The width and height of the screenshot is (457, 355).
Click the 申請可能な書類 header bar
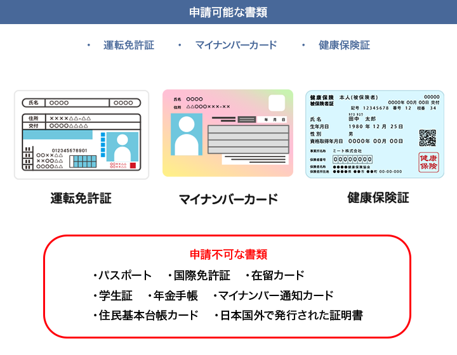(228, 12)
